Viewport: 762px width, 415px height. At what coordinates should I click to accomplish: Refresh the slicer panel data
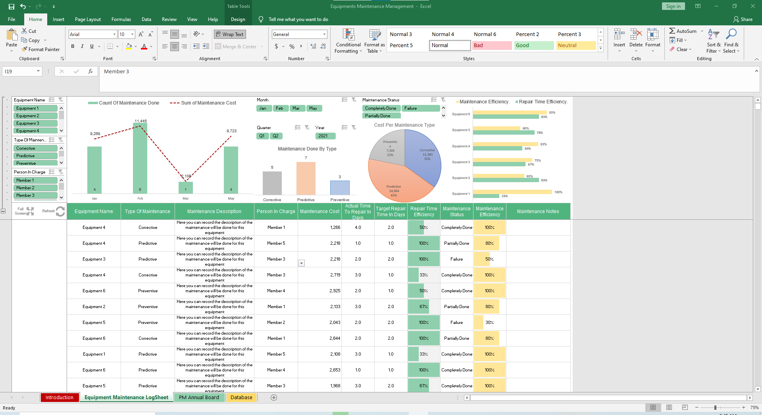pos(60,211)
